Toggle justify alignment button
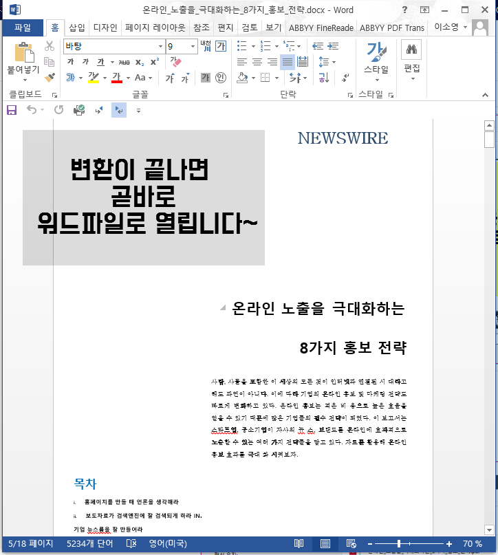 pyautogui.click(x=288, y=63)
